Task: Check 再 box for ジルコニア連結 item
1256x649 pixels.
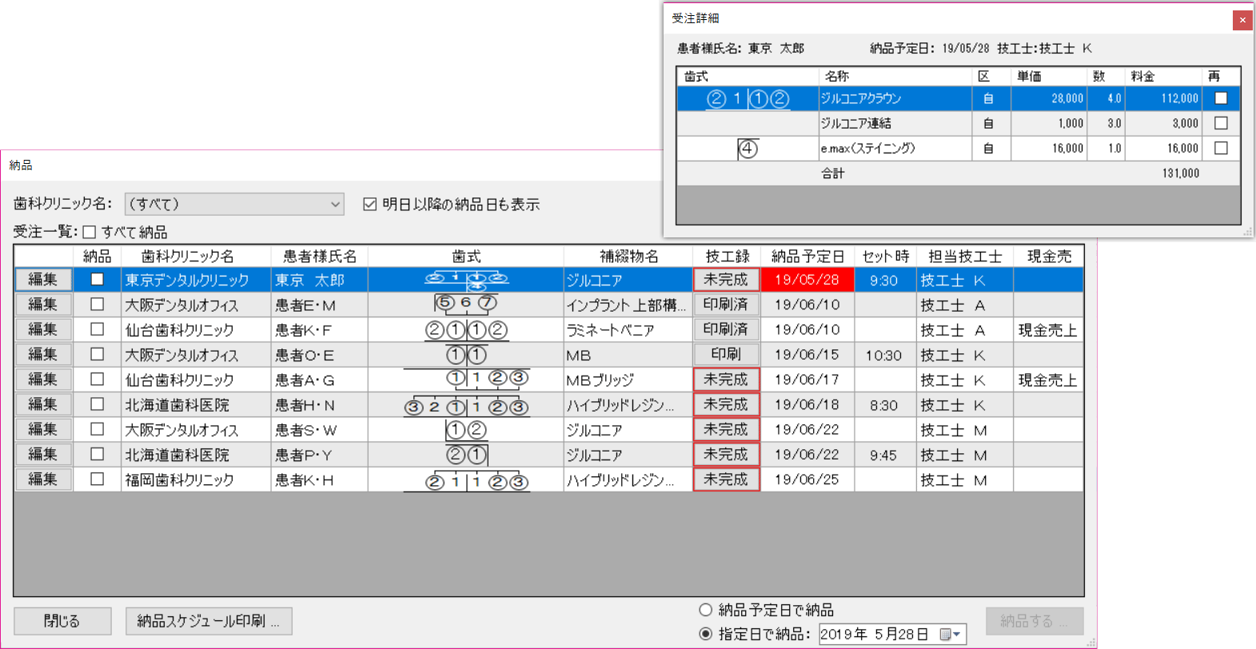Action: coord(1220,123)
